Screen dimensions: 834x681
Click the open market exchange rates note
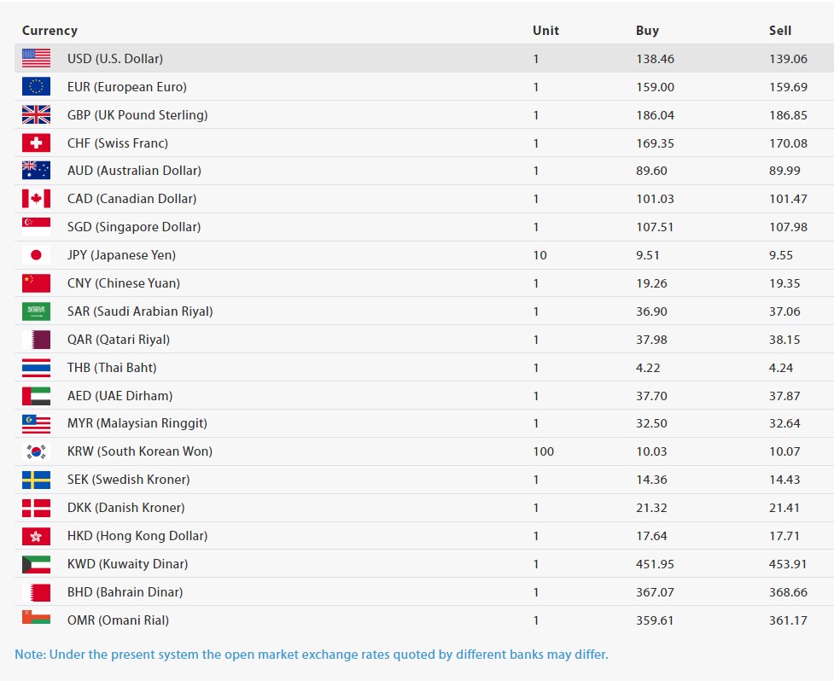(x=312, y=655)
